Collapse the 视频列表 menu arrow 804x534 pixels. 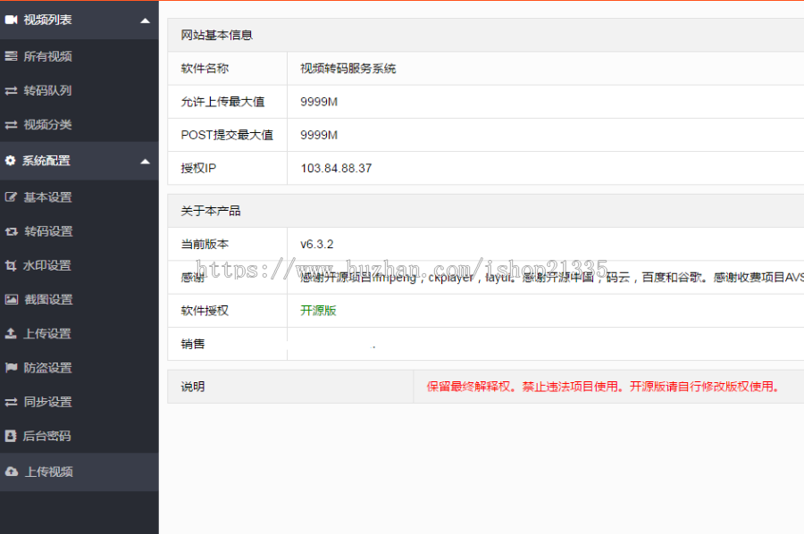coord(145,21)
